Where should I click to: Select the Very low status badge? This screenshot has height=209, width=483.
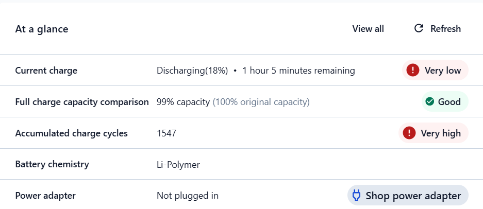tap(435, 71)
